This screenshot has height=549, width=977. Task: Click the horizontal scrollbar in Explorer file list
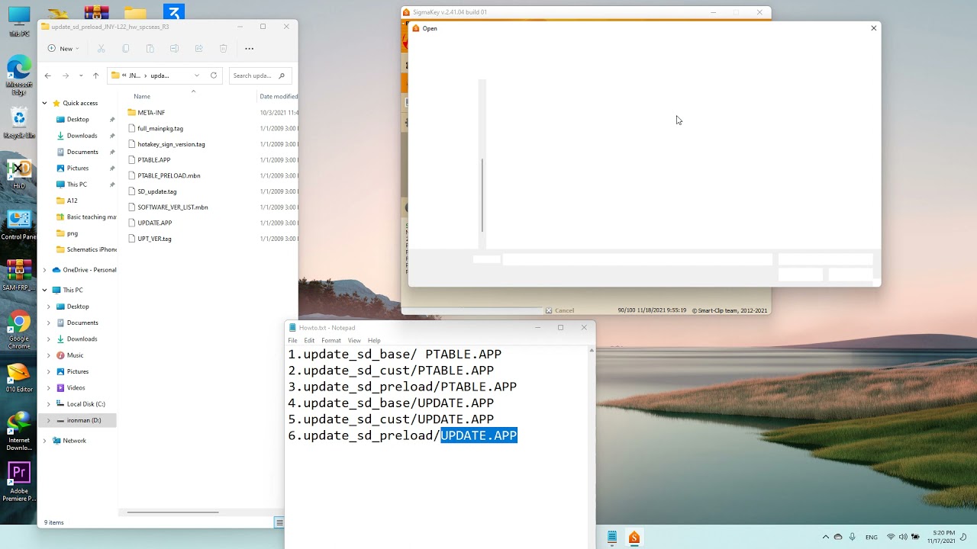pos(173,512)
